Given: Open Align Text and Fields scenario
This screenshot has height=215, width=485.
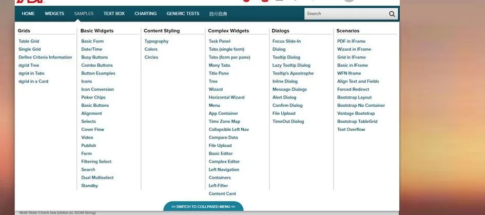Looking at the screenshot, I should pos(358,82).
